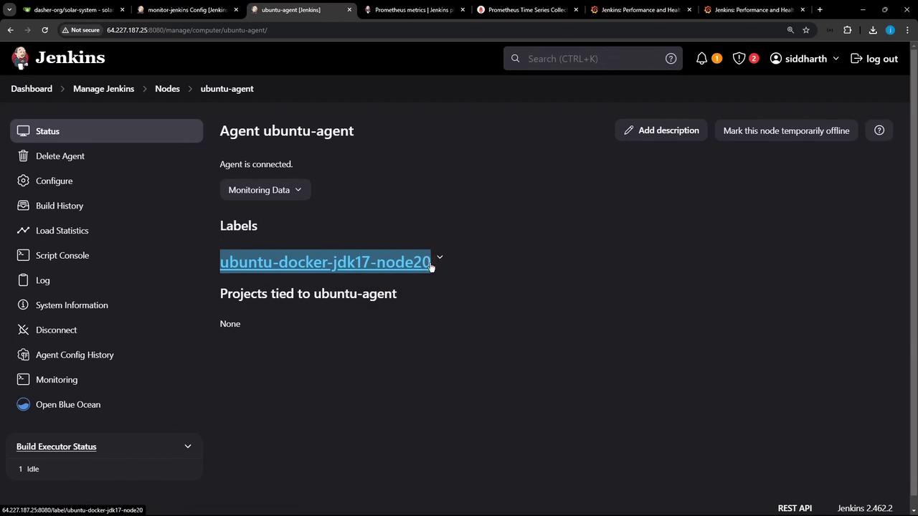The height and width of the screenshot is (516, 918).
Task: Bookmark this page with star icon
Action: pyautogui.click(x=806, y=30)
